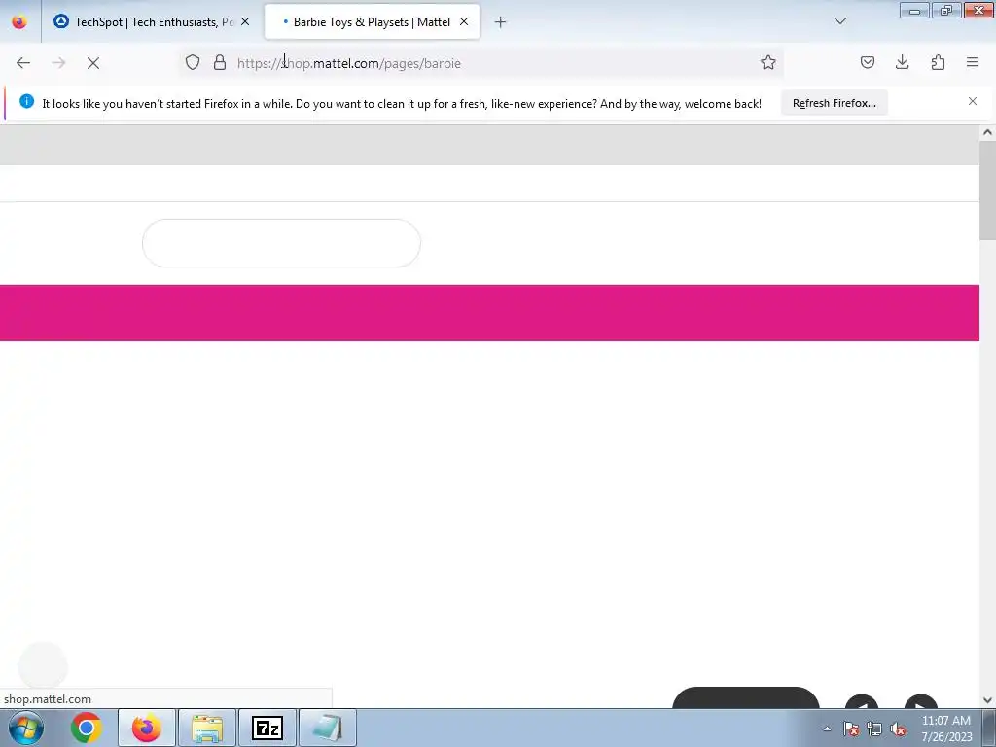
Task: Expand the list all tabs chevron
Action: point(839,21)
